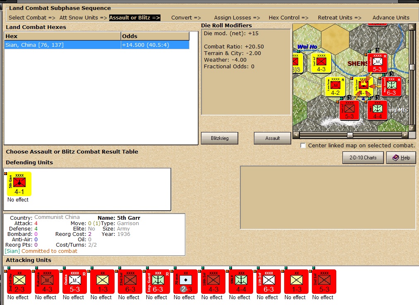Click the map's vertical scrollbar down arrow
419x305 pixels.
point(412,128)
